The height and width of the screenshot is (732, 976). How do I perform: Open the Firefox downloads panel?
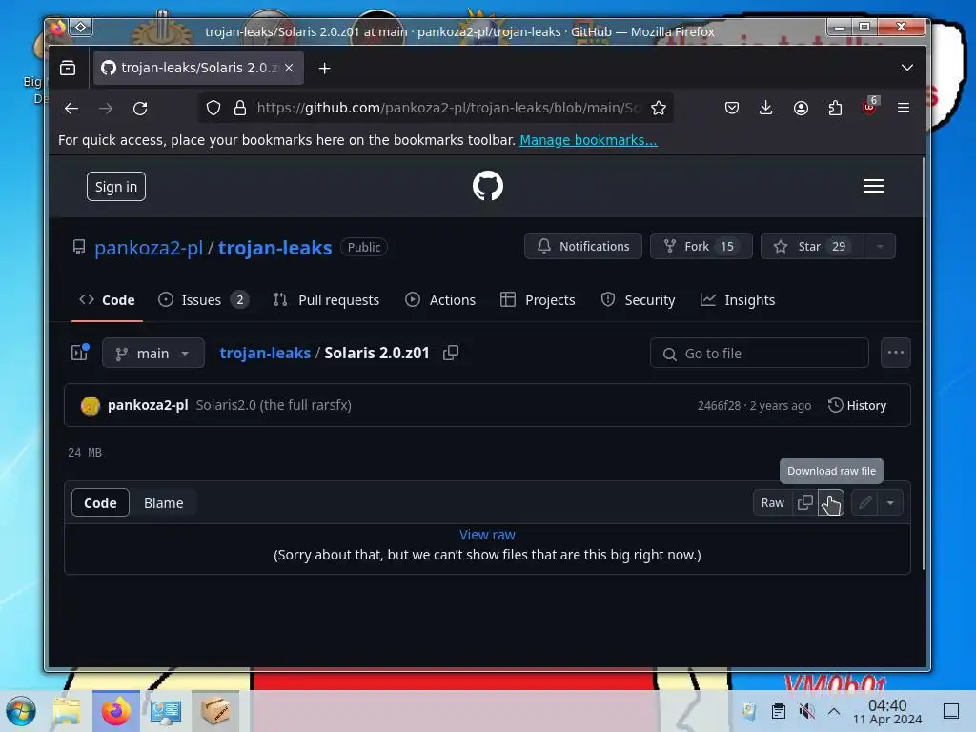click(765, 109)
